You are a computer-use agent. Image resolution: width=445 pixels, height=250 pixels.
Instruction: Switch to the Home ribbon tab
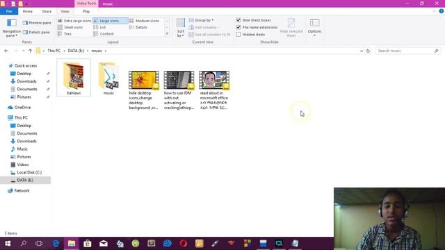pos(28,11)
